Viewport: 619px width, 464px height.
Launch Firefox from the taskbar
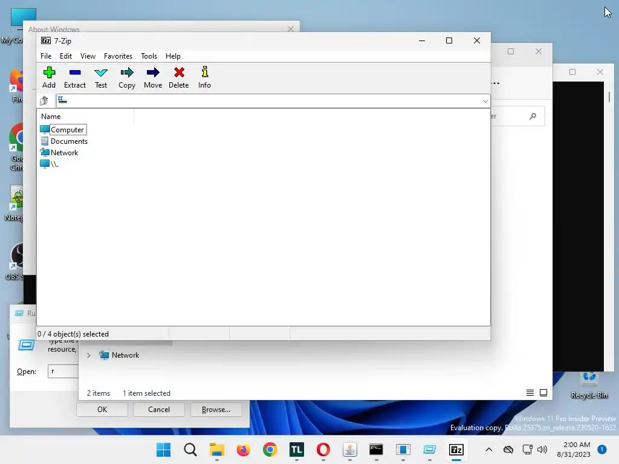click(243, 449)
